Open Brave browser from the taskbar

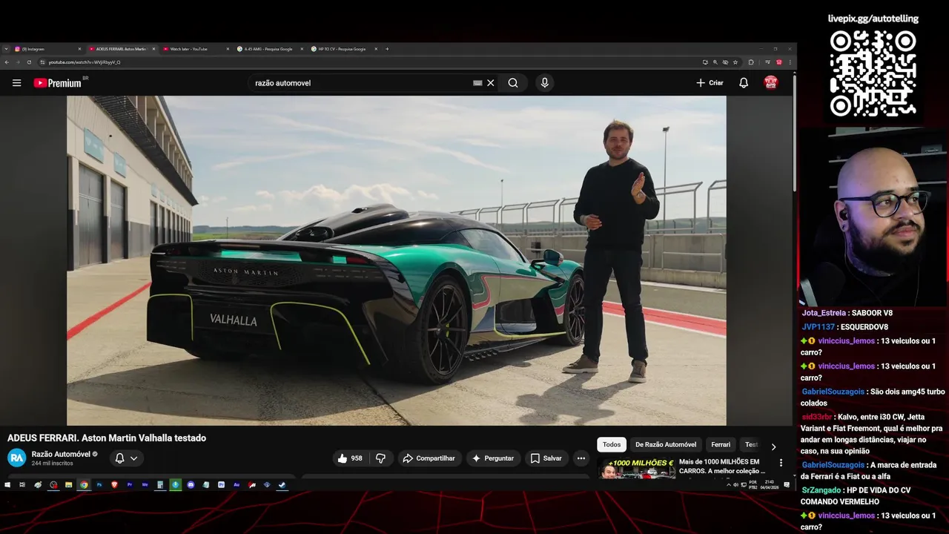coord(114,484)
